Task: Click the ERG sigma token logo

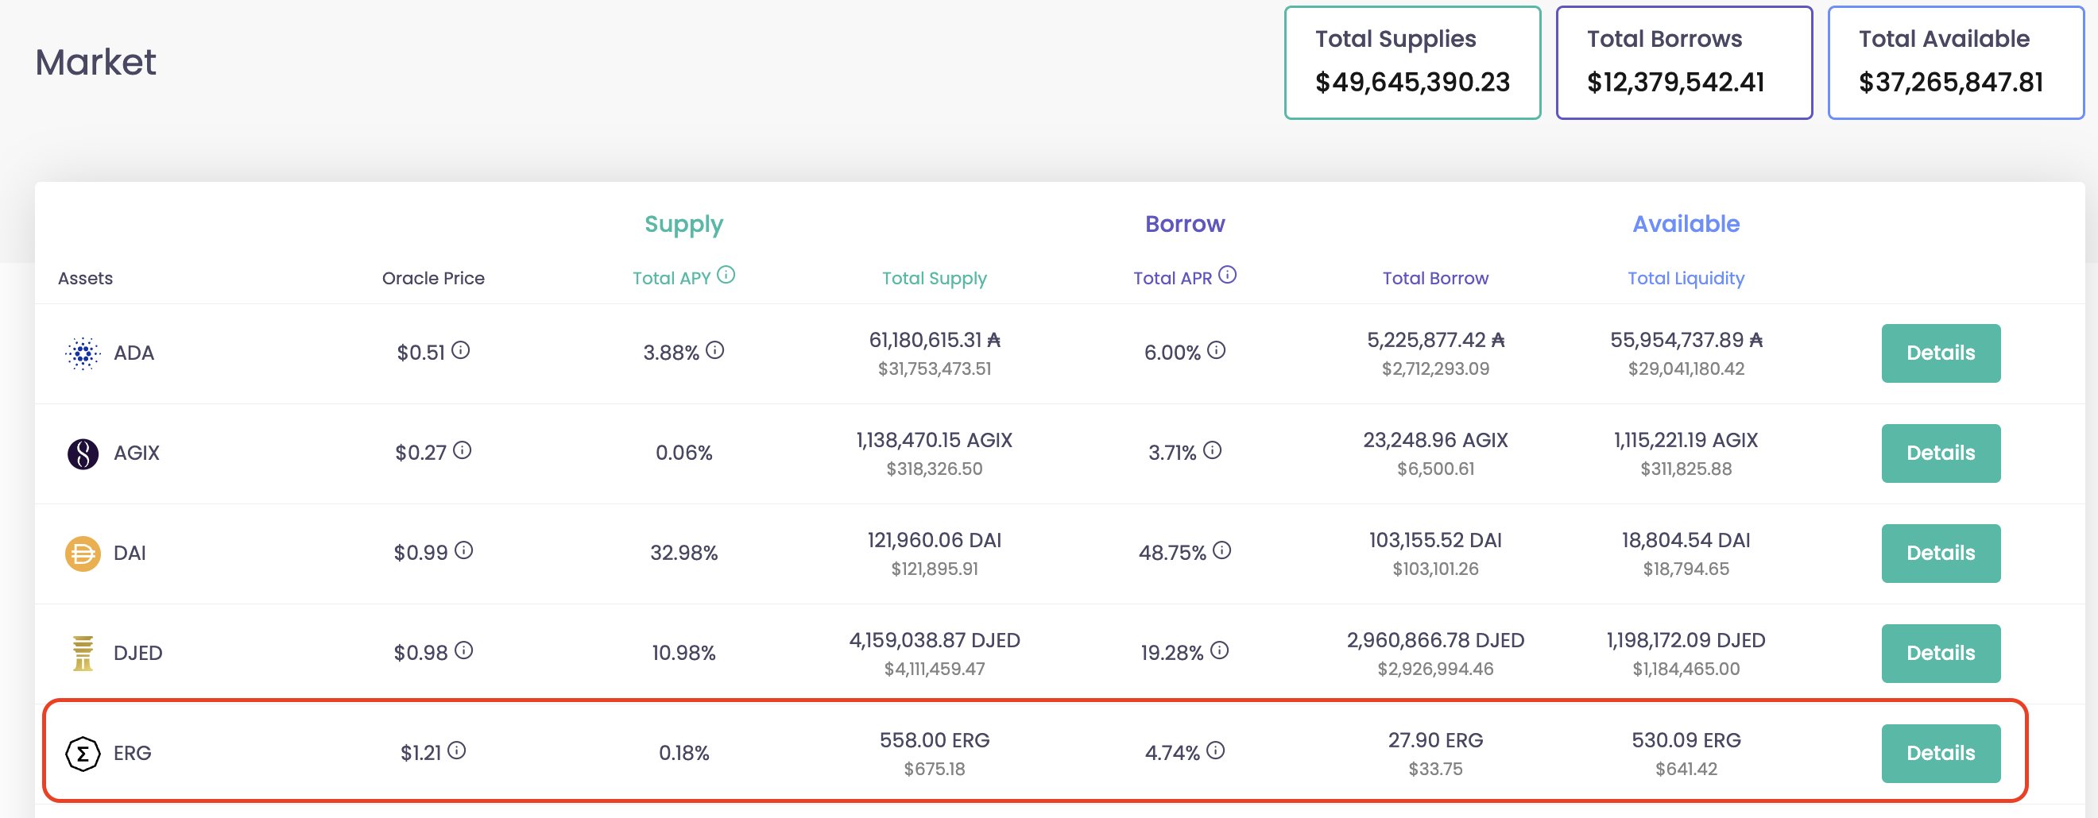Action: pos(83,754)
